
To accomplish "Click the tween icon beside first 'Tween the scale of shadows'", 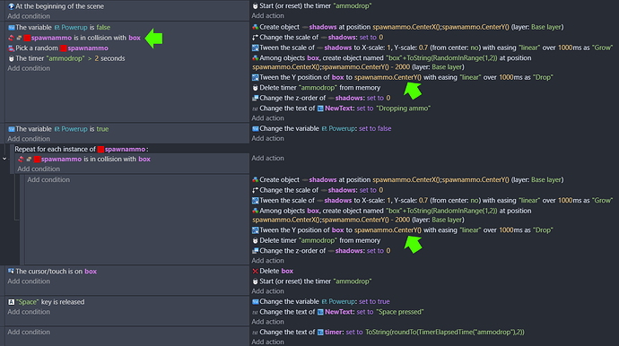I will tap(255, 48).
